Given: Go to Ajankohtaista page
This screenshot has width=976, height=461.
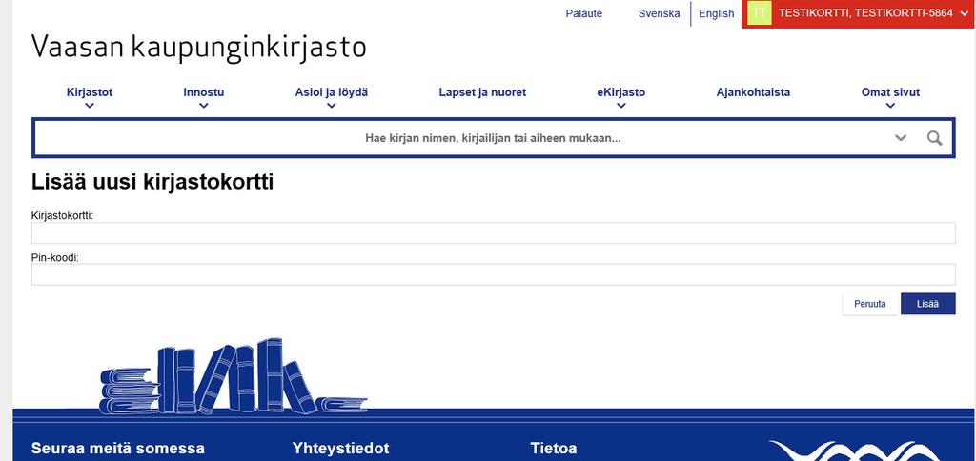Looking at the screenshot, I should 753,92.
